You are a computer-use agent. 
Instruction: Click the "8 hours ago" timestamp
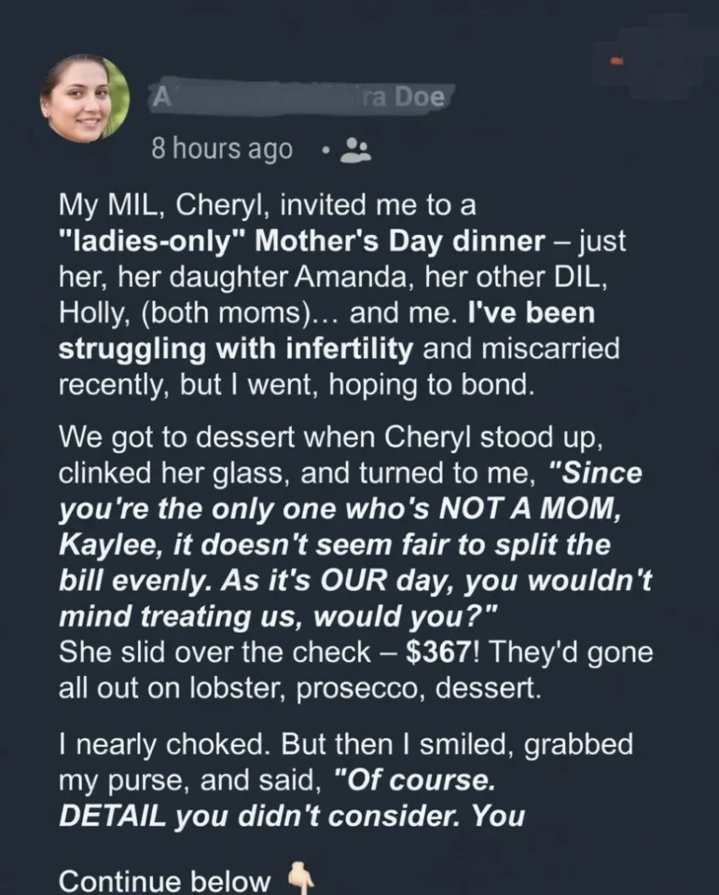point(222,150)
